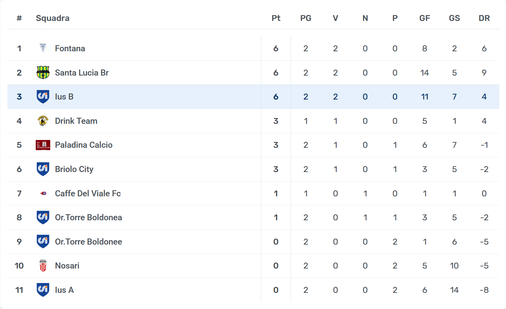Click the Pt column header

coord(276,18)
